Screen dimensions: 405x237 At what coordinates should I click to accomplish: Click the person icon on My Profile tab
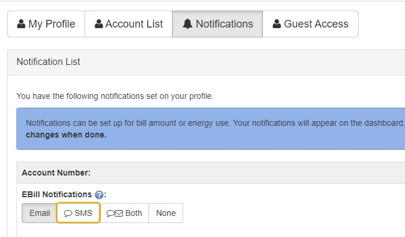tap(21, 23)
